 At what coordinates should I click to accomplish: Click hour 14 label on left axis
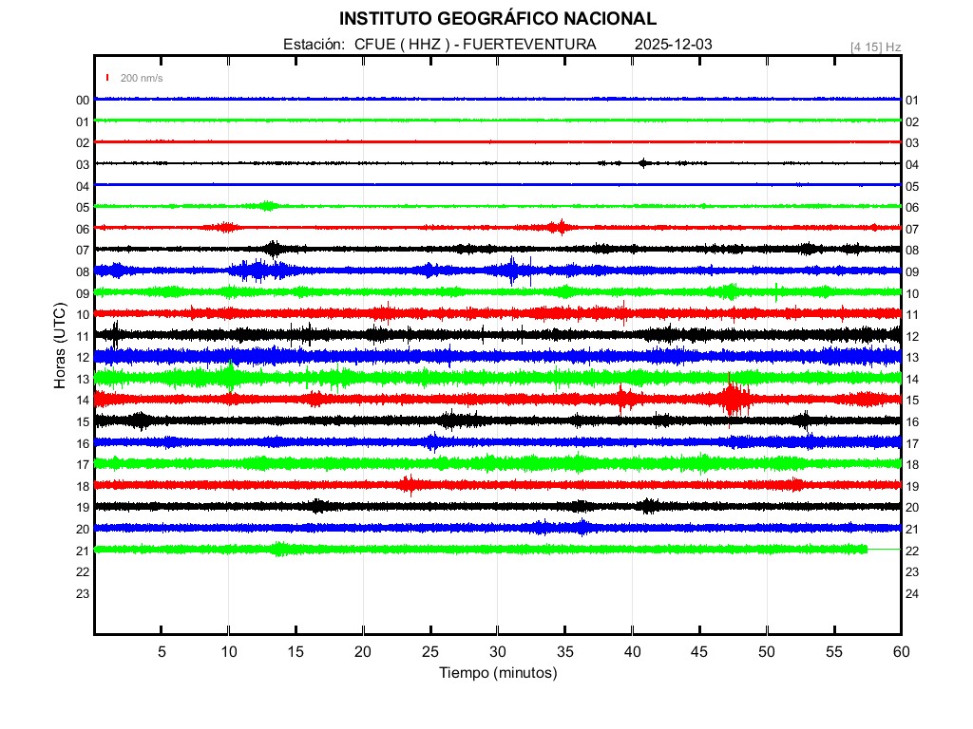point(83,401)
